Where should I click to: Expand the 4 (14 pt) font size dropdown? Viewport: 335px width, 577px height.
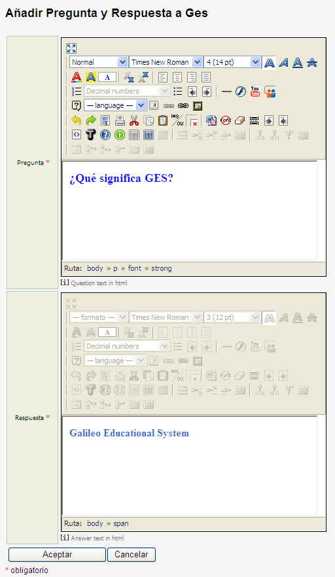[233, 62]
